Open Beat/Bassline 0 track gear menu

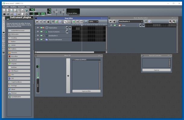[x=38, y=36]
